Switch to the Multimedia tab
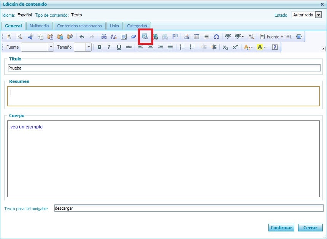The height and width of the screenshot is (239, 327). tap(39, 26)
